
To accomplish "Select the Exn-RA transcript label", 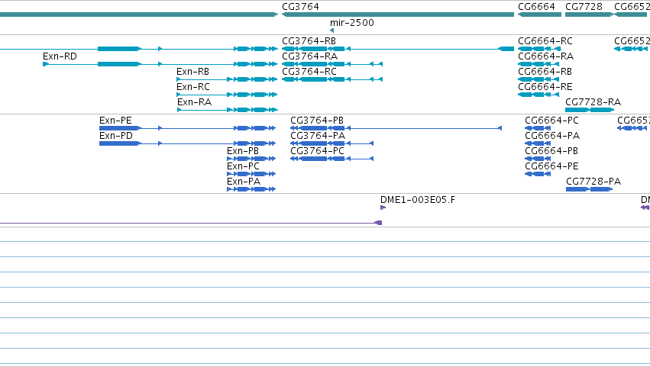I will coord(194,102).
